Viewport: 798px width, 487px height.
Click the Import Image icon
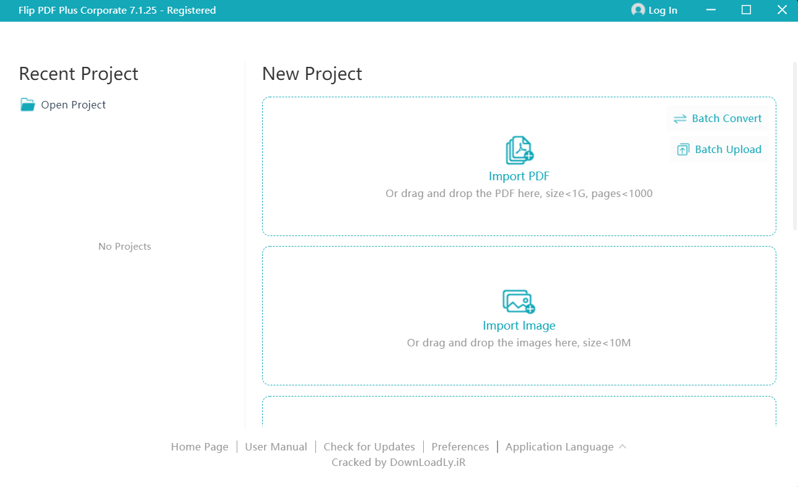[519, 302]
